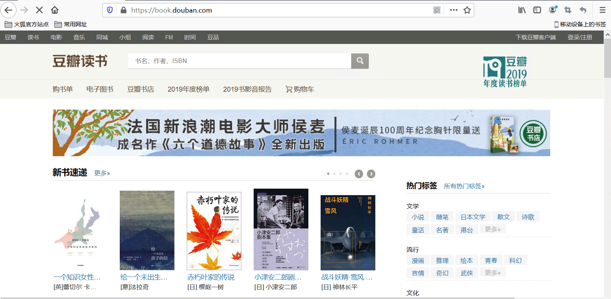Click the page vertical scrollbar thumb

608,57
